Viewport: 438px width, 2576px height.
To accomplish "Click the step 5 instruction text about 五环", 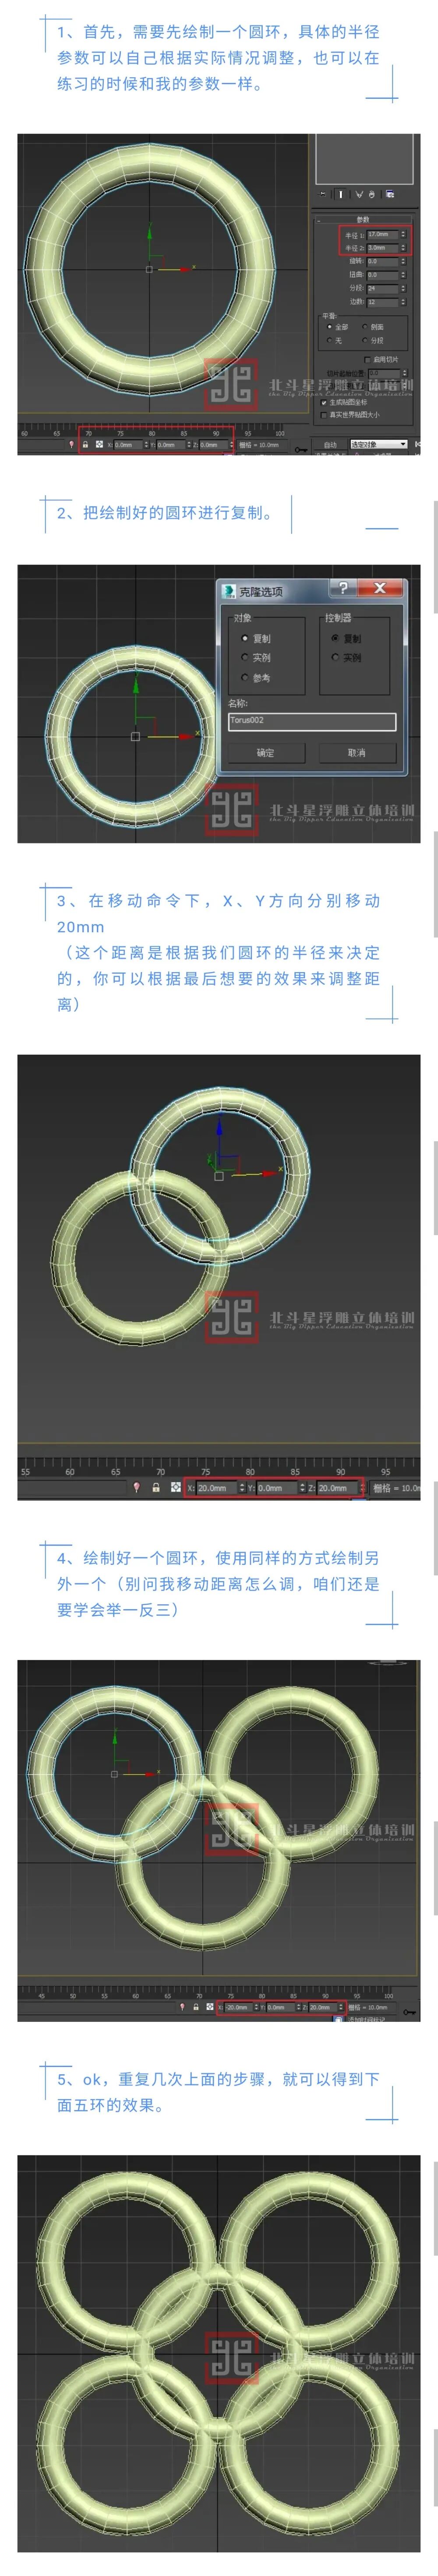I will (218, 2092).
